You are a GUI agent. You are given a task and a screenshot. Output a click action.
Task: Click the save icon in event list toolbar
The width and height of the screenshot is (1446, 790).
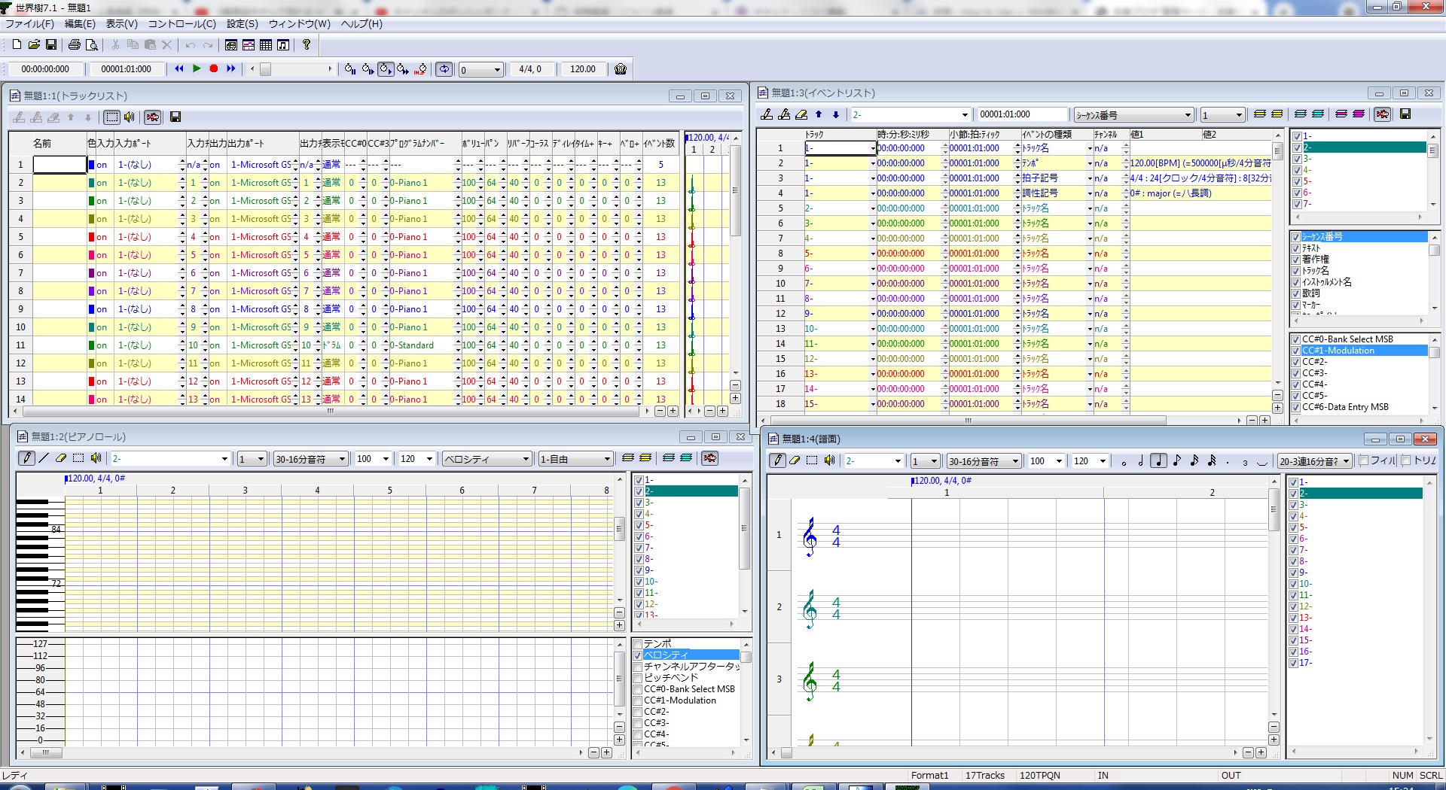click(1405, 114)
